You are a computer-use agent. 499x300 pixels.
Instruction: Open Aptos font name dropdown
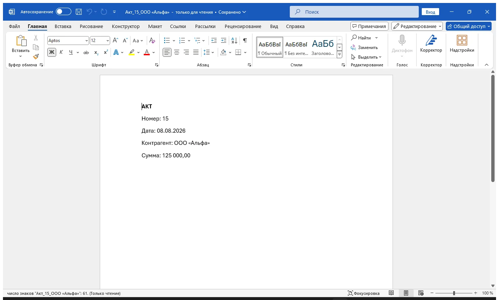click(x=87, y=41)
